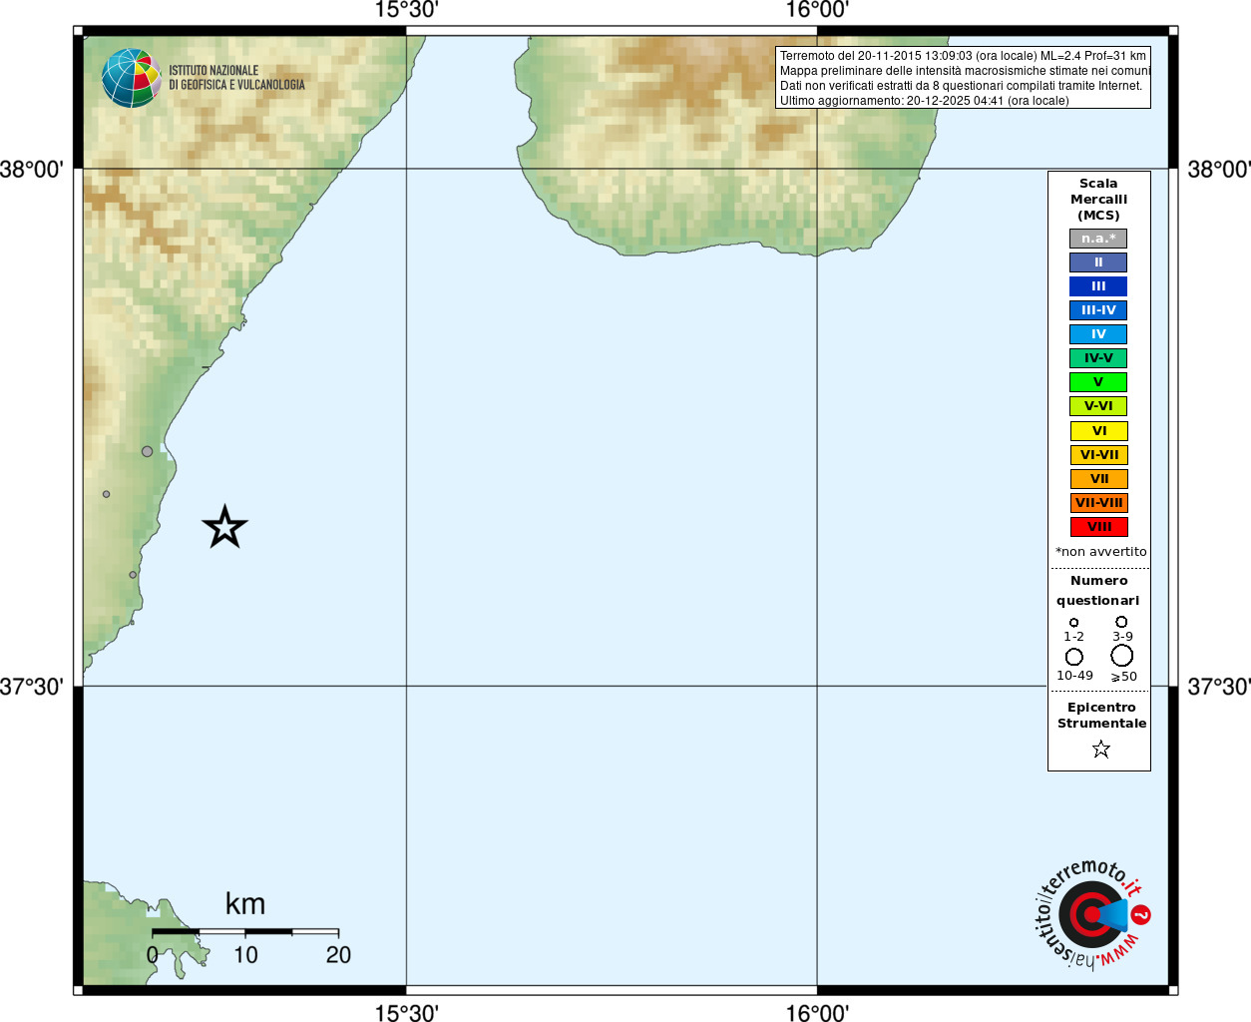
Task: Click the haisentitoilterremoto.it logo
Action: click(1091, 914)
